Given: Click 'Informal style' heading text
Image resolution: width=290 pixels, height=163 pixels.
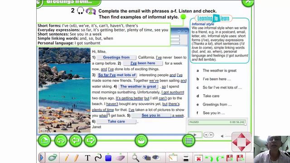Looking at the screenshot, I should pyautogui.click(x=203, y=24).
